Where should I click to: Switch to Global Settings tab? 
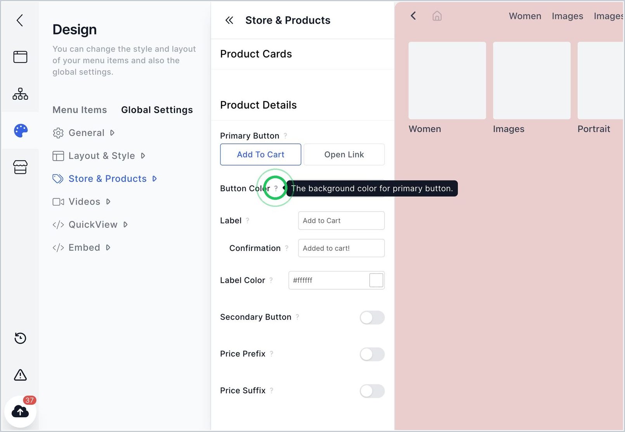click(157, 110)
